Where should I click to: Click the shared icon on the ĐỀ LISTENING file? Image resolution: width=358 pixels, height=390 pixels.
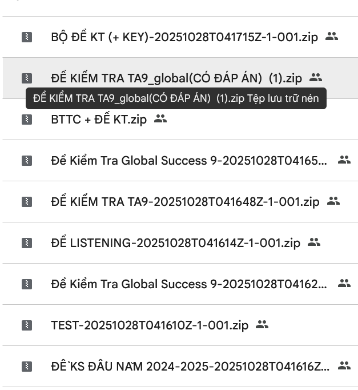[x=314, y=242]
